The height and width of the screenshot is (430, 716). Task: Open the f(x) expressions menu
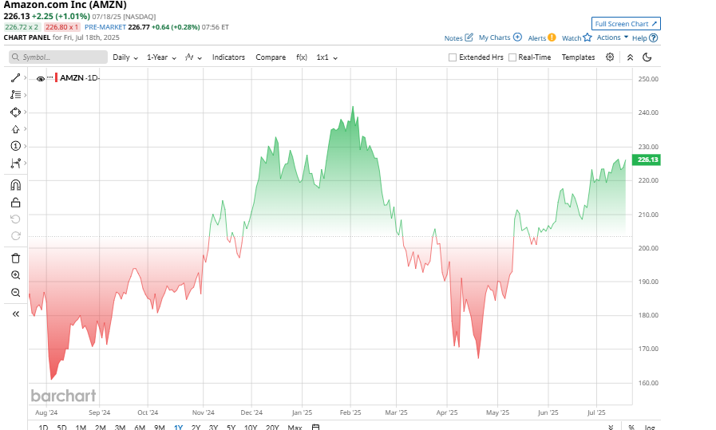point(302,57)
